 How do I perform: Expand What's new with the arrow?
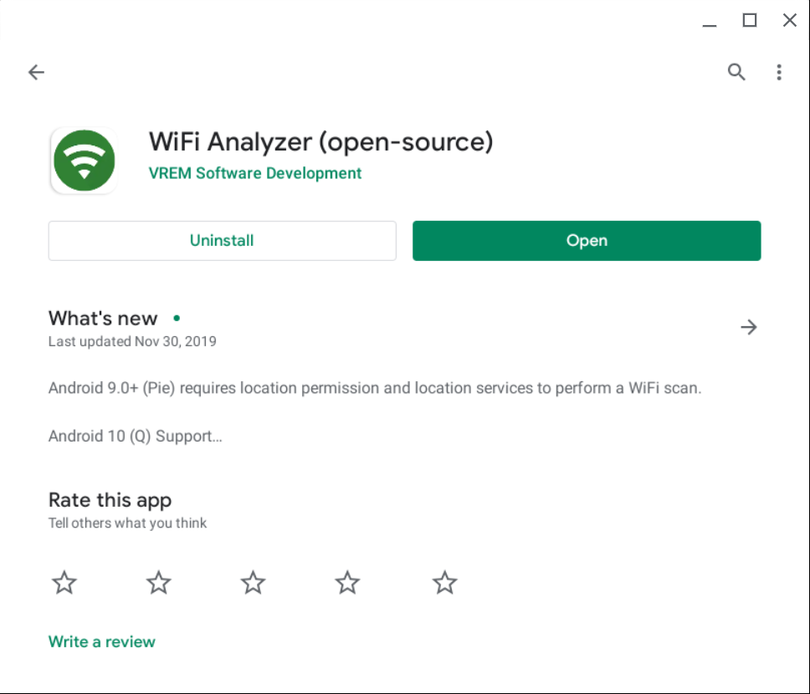pyautogui.click(x=749, y=327)
